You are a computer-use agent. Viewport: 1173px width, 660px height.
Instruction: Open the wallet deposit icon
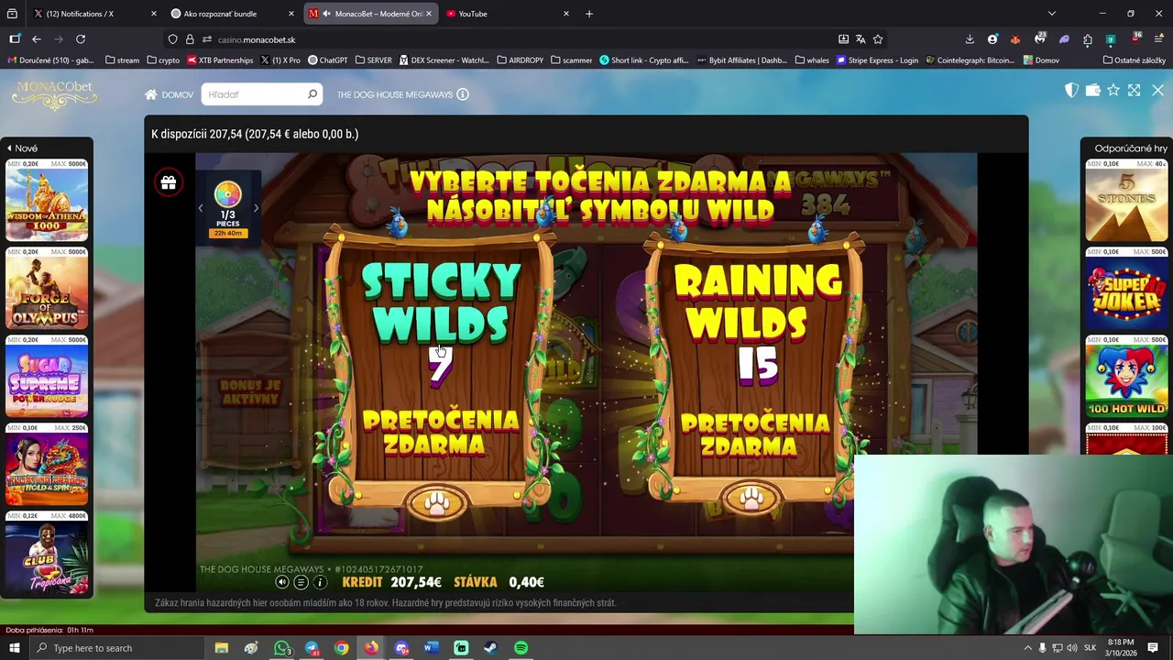click(1092, 90)
